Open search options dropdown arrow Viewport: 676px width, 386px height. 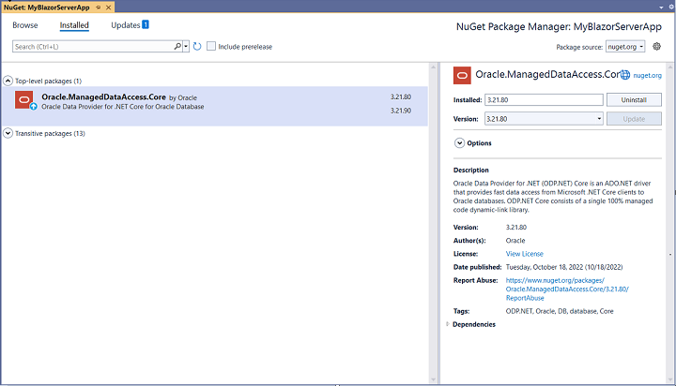tap(186, 46)
